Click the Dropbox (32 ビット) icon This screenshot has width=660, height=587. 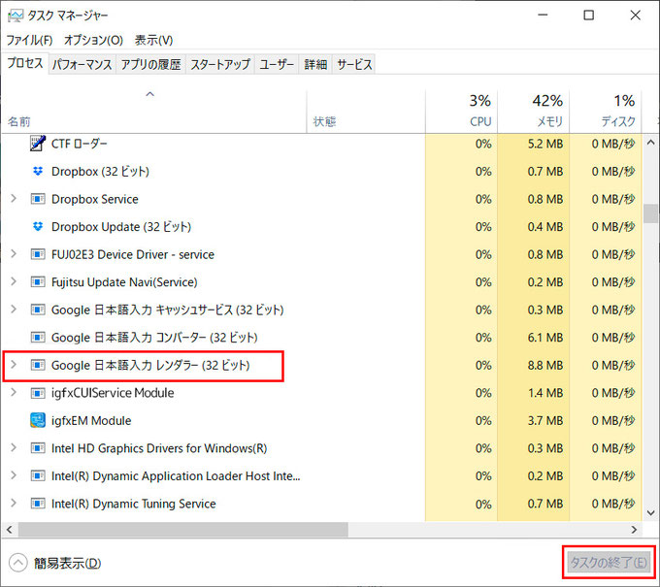click(x=38, y=172)
